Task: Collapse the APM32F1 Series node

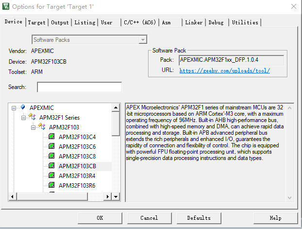Action: pyautogui.click(x=23, y=118)
